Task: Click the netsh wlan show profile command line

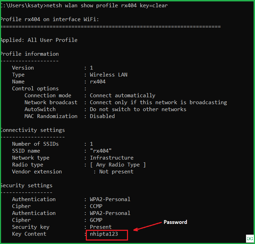Action: 84,5
